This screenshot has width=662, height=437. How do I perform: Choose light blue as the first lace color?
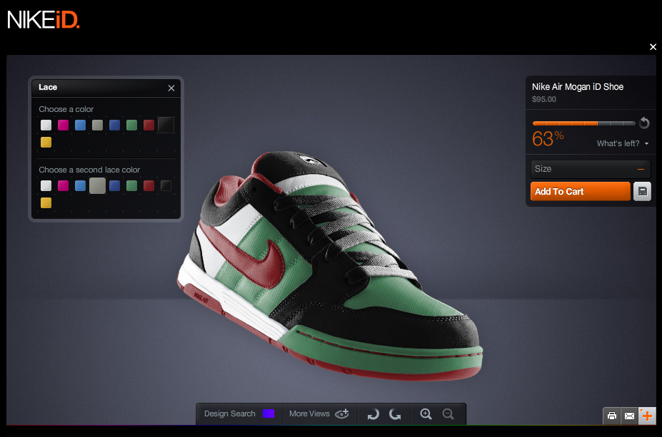[80, 125]
